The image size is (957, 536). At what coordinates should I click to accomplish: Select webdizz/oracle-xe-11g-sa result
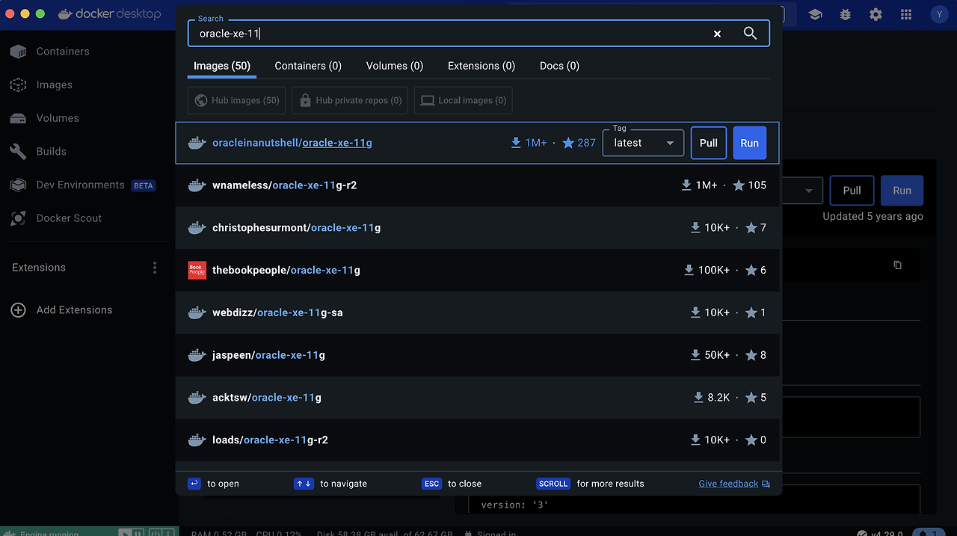tap(477, 312)
